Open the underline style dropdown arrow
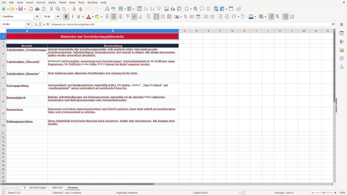 [x=83, y=17]
